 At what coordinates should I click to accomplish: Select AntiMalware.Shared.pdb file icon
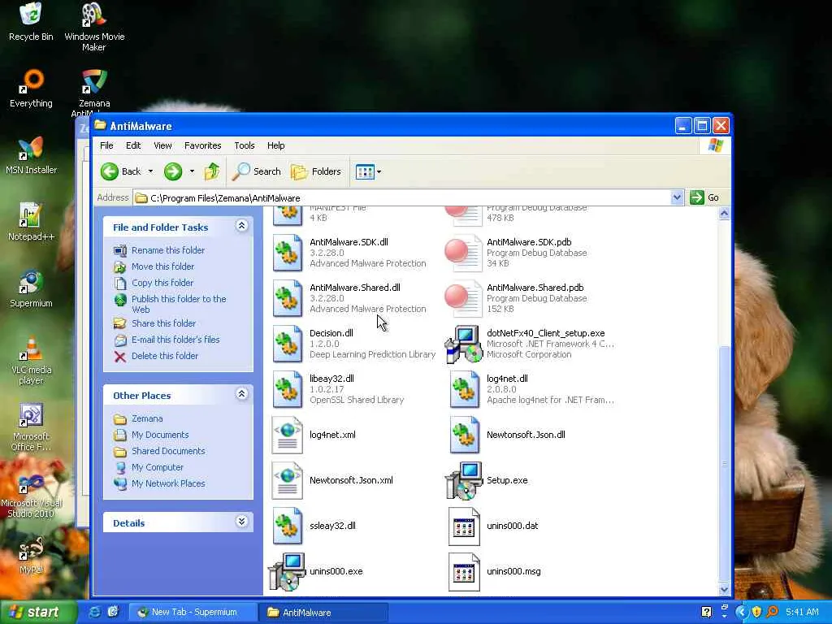pos(464,298)
